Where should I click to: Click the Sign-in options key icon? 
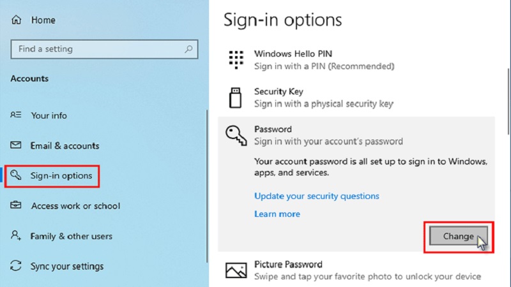pyautogui.click(x=17, y=175)
